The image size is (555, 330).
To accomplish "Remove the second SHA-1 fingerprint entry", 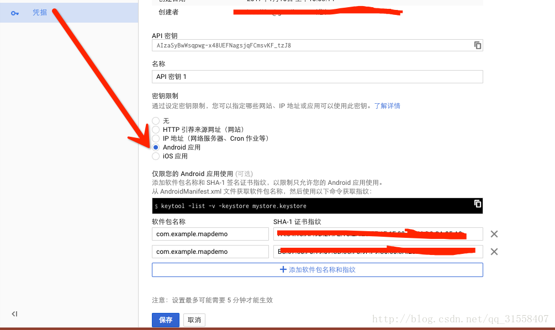I will (494, 252).
